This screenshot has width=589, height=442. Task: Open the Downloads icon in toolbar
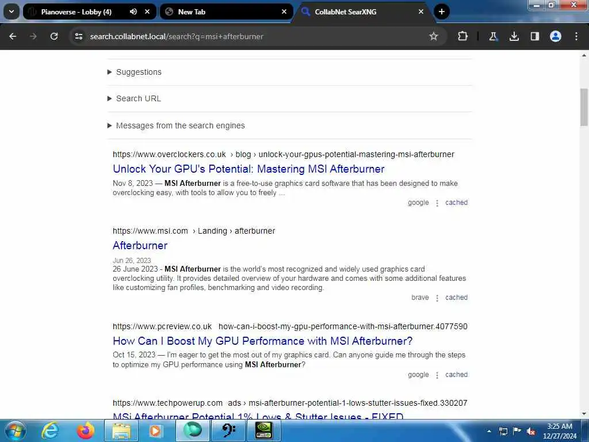[514, 36]
